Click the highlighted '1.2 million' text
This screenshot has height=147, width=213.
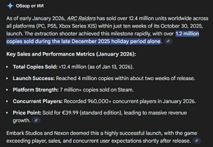(x=187, y=34)
